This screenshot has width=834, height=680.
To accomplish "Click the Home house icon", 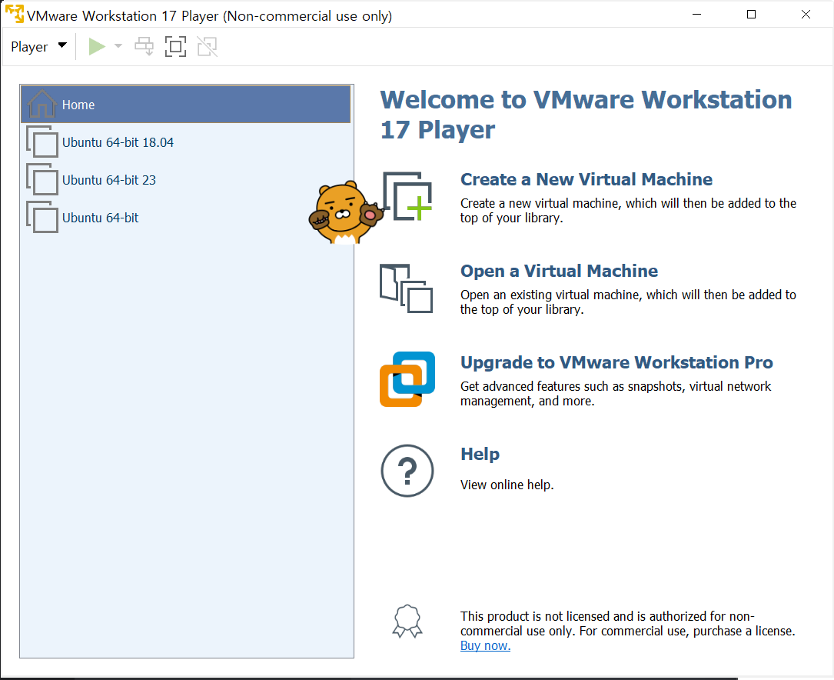I will (x=42, y=104).
